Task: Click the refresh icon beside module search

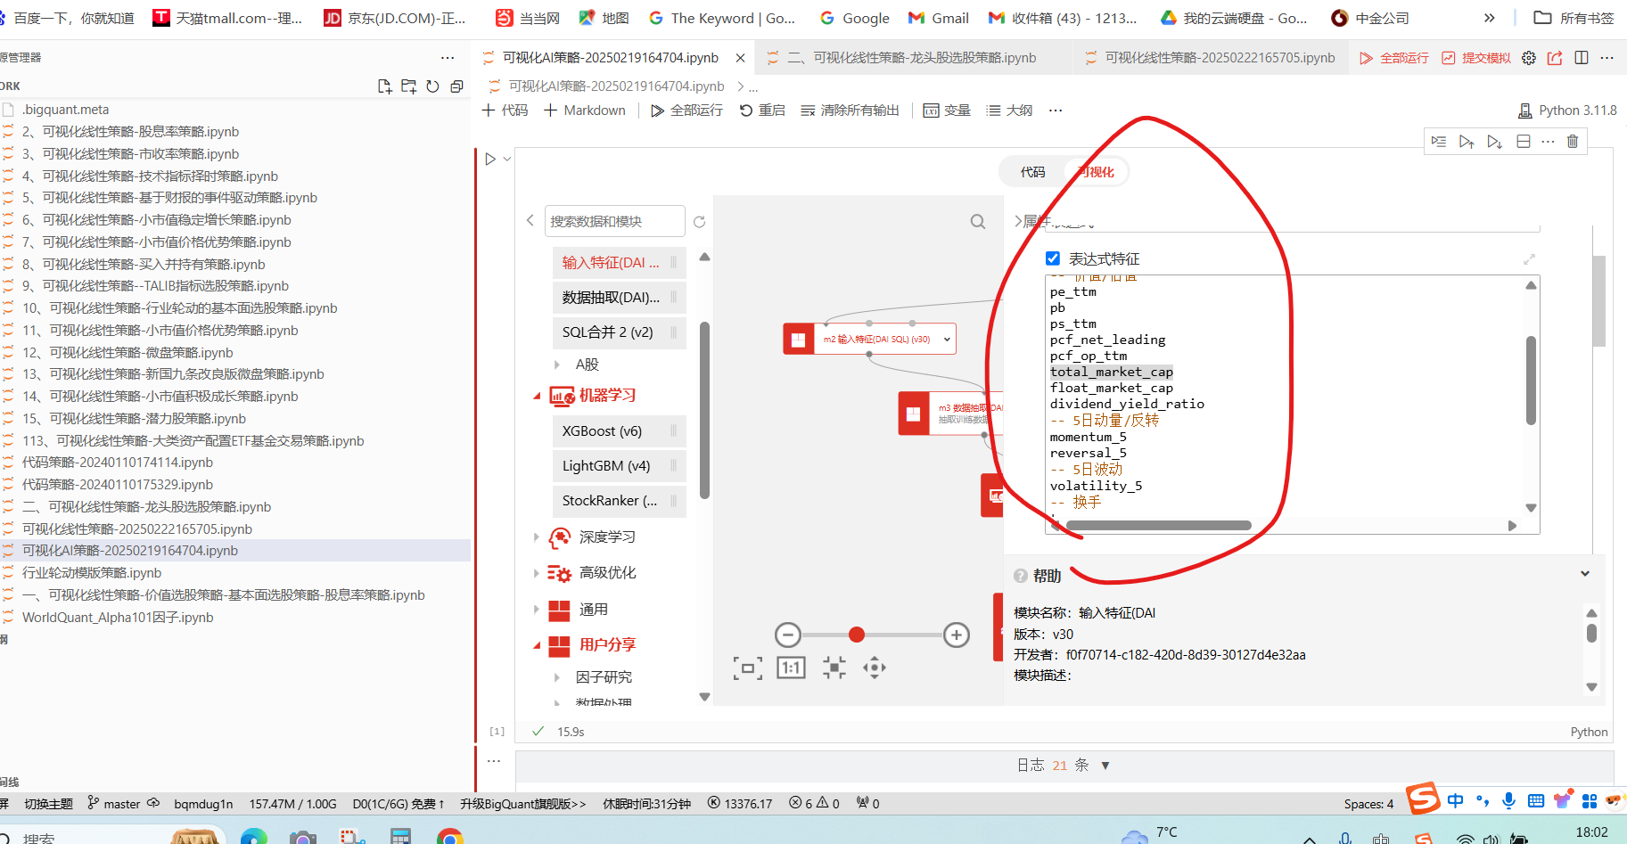Action: (x=699, y=222)
